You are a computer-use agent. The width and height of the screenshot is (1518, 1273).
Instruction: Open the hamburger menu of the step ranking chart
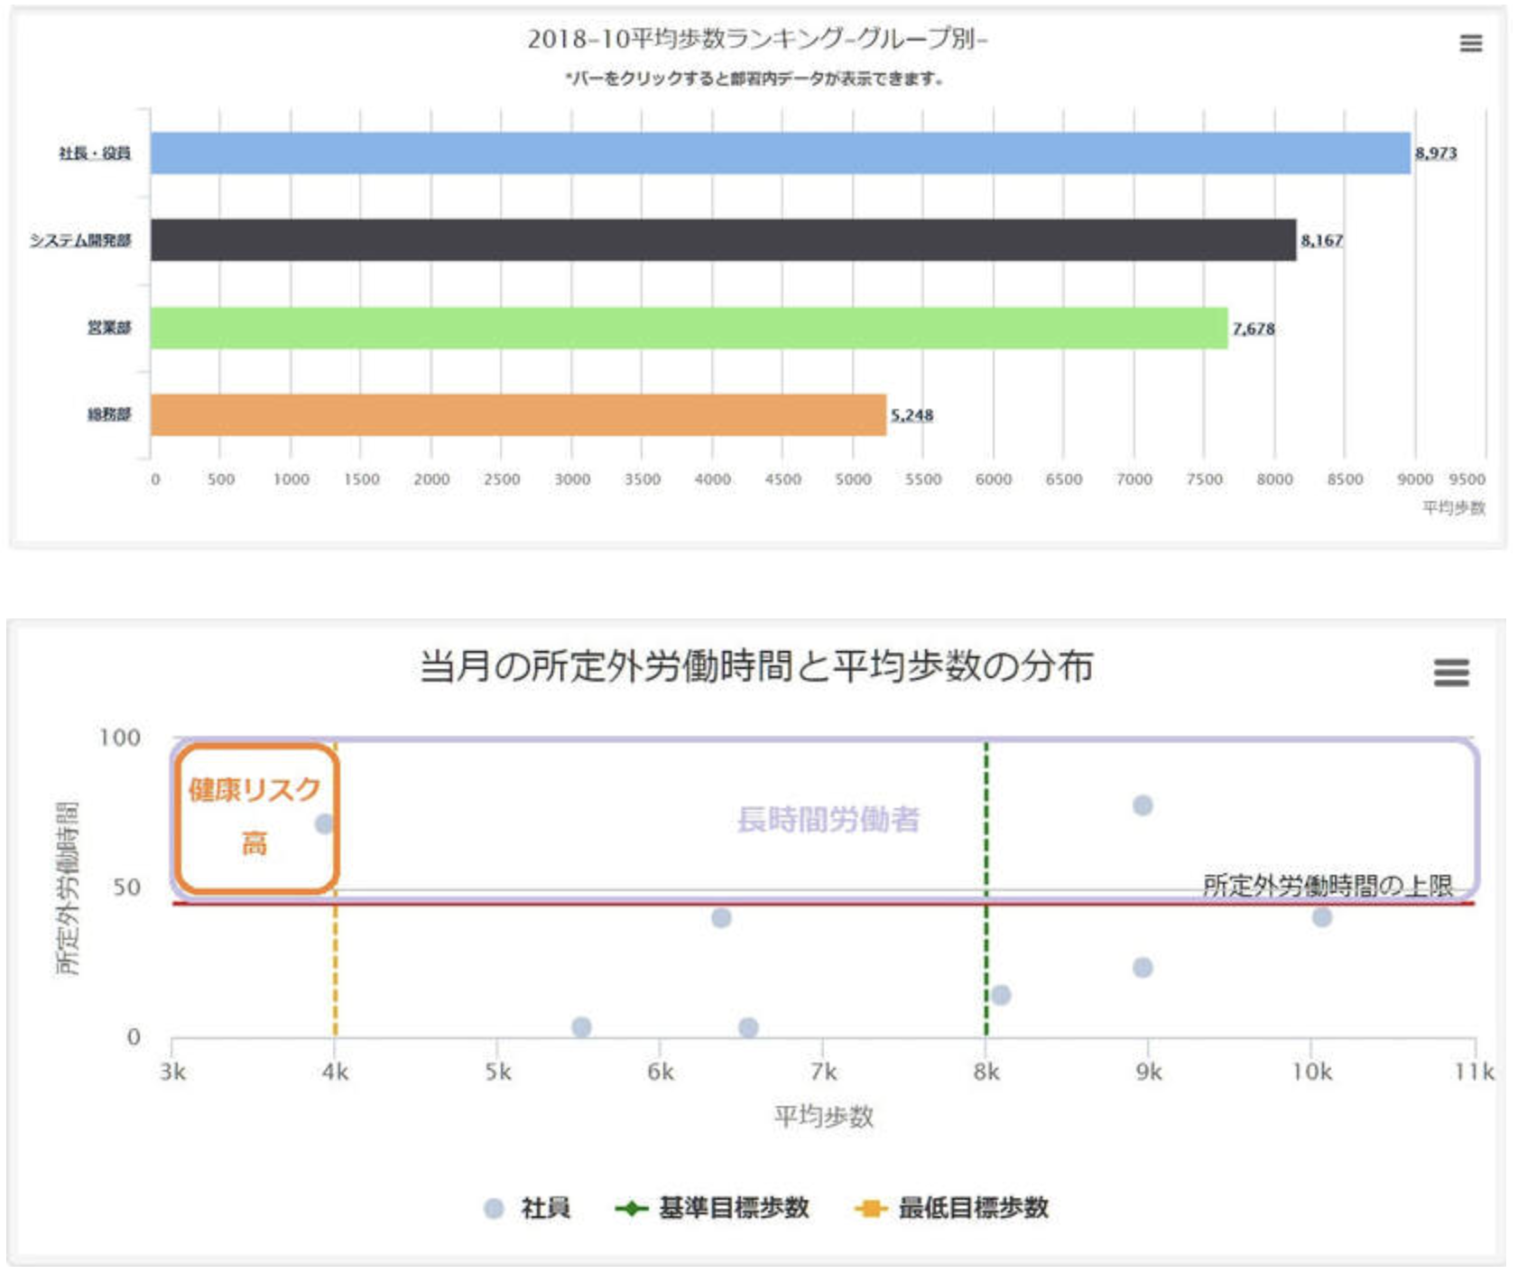(x=1470, y=43)
